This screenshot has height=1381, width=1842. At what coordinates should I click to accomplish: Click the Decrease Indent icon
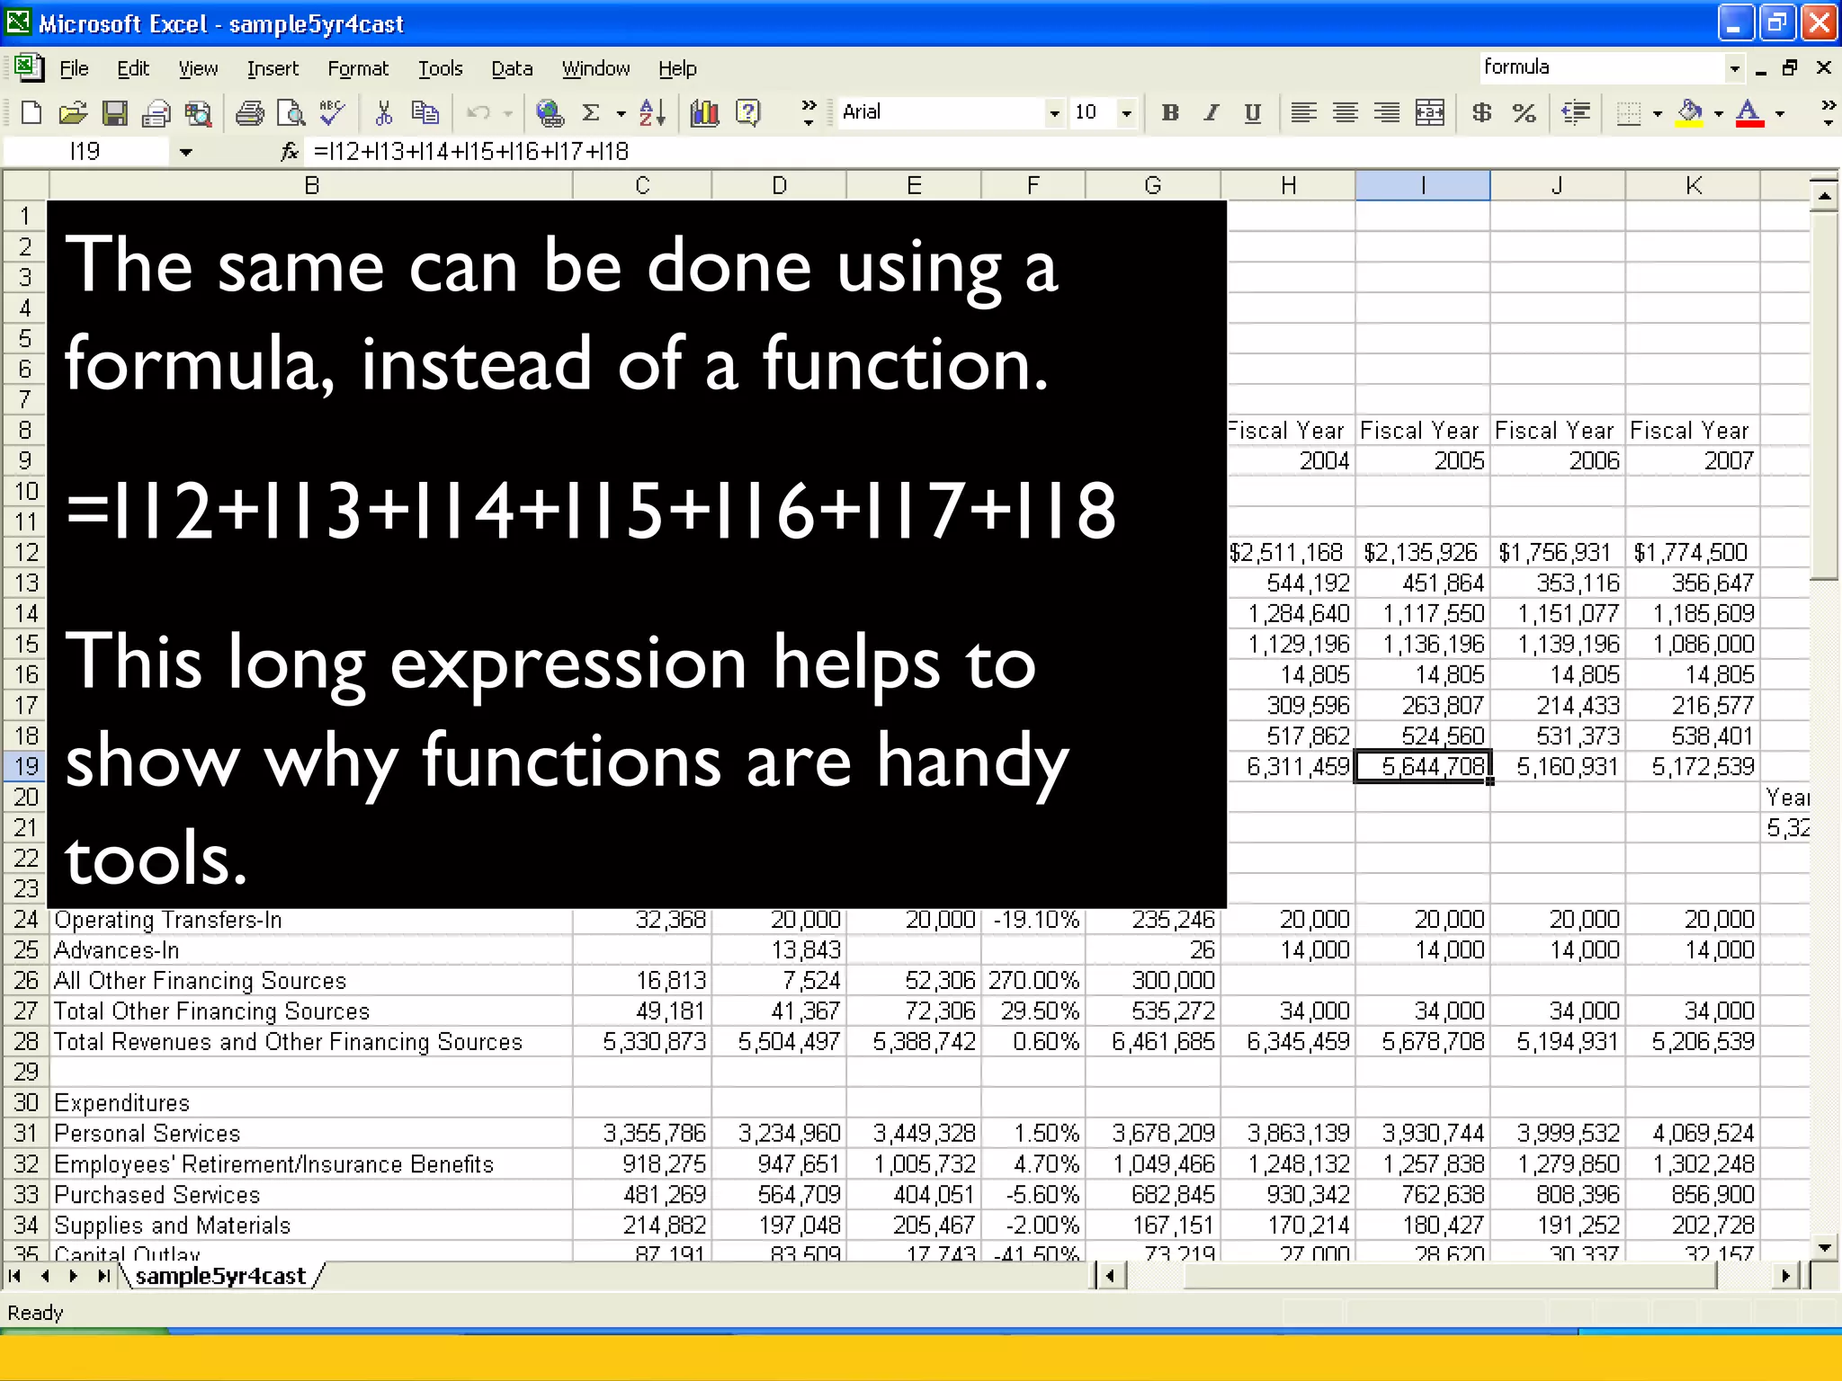click(x=1576, y=112)
